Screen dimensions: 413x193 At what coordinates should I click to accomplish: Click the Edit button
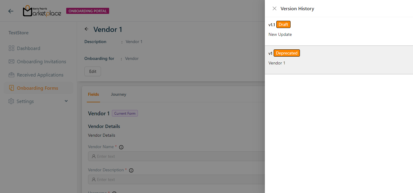93,71
